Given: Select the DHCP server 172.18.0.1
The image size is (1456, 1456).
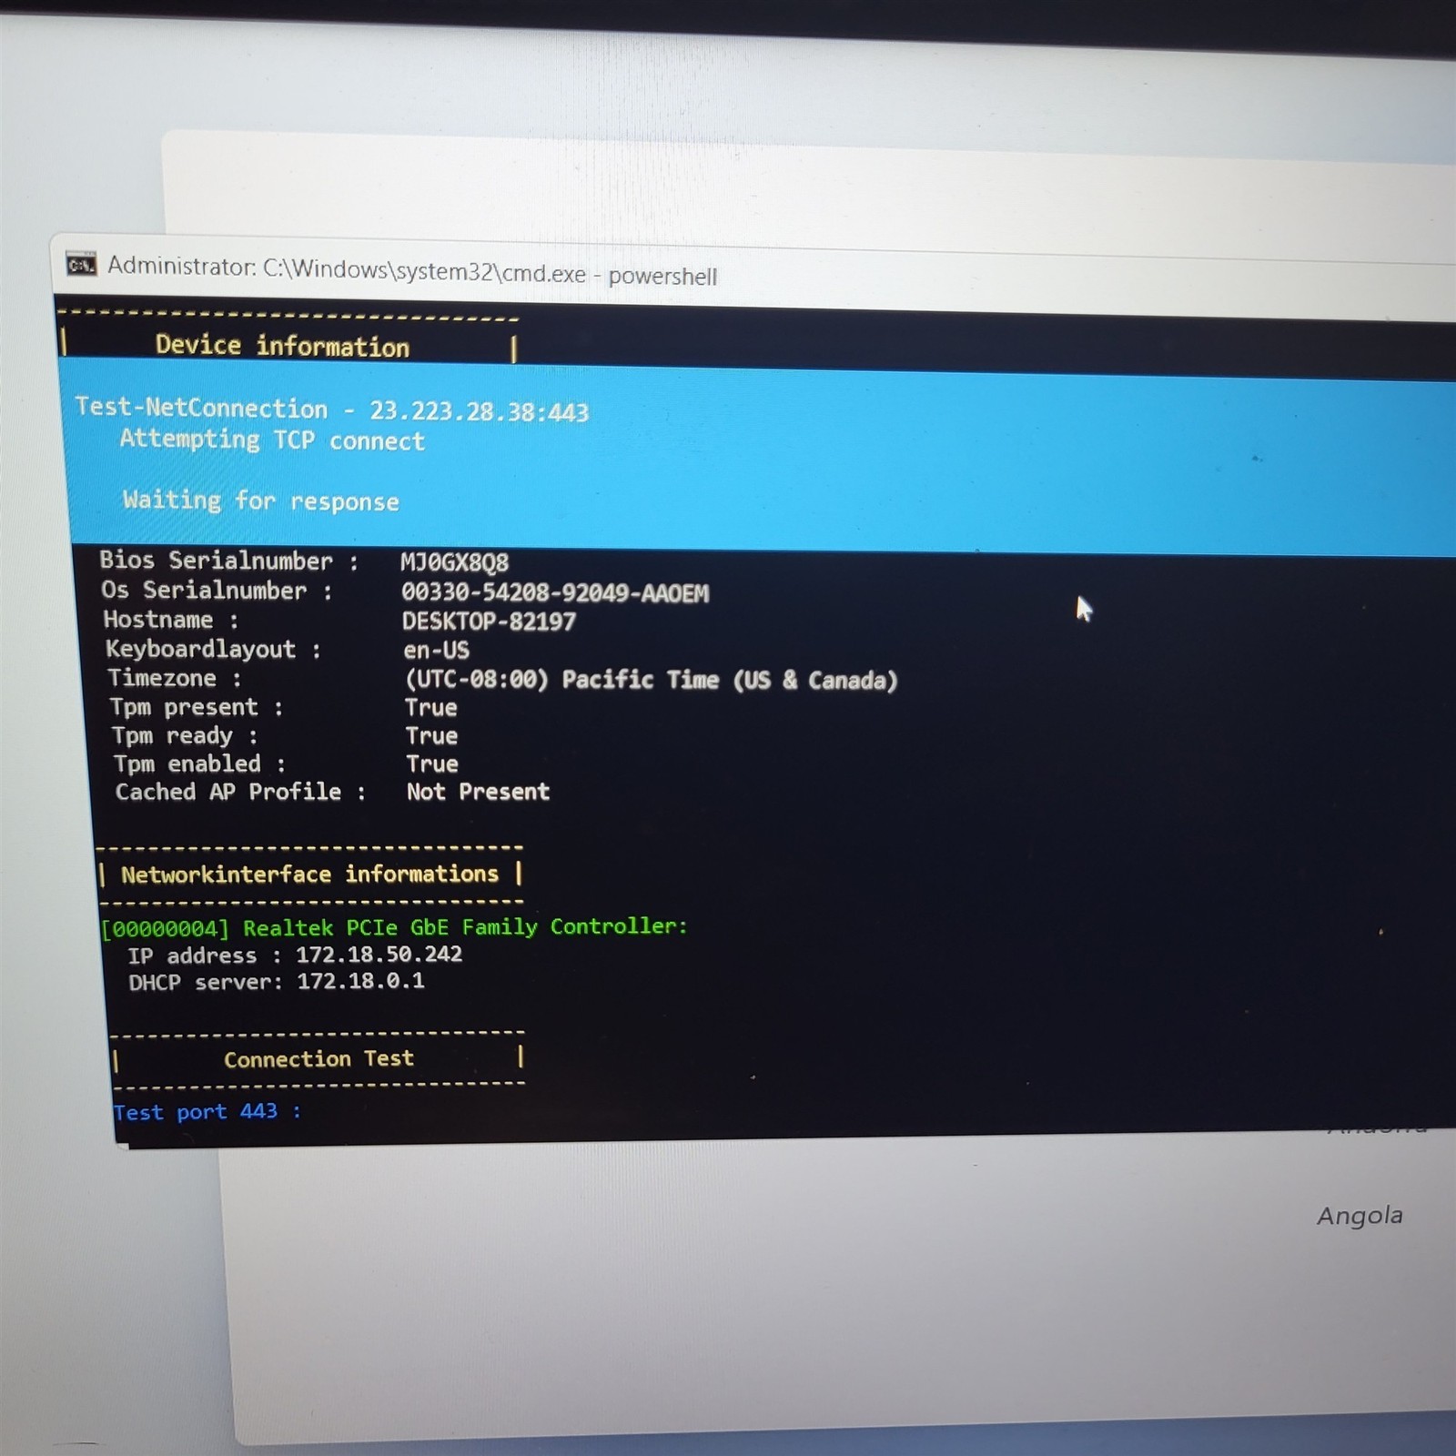Looking at the screenshot, I should click(361, 981).
